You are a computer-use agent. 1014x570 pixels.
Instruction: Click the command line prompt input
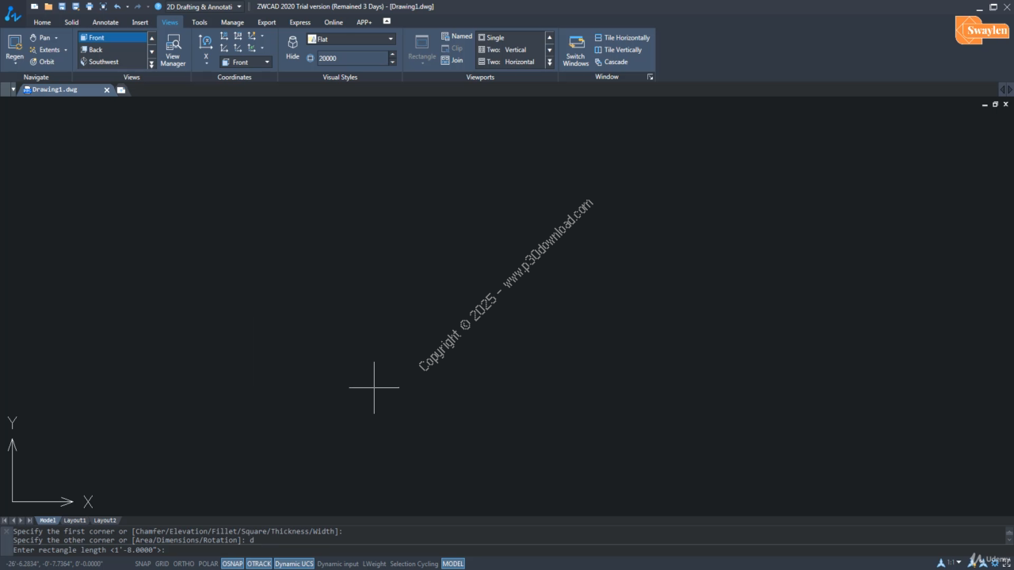507,549
